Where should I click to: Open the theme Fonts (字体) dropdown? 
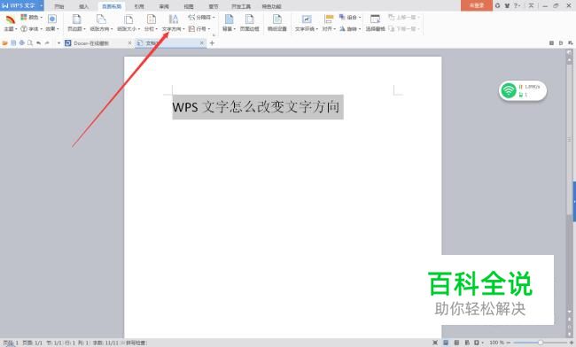pyautogui.click(x=32, y=28)
